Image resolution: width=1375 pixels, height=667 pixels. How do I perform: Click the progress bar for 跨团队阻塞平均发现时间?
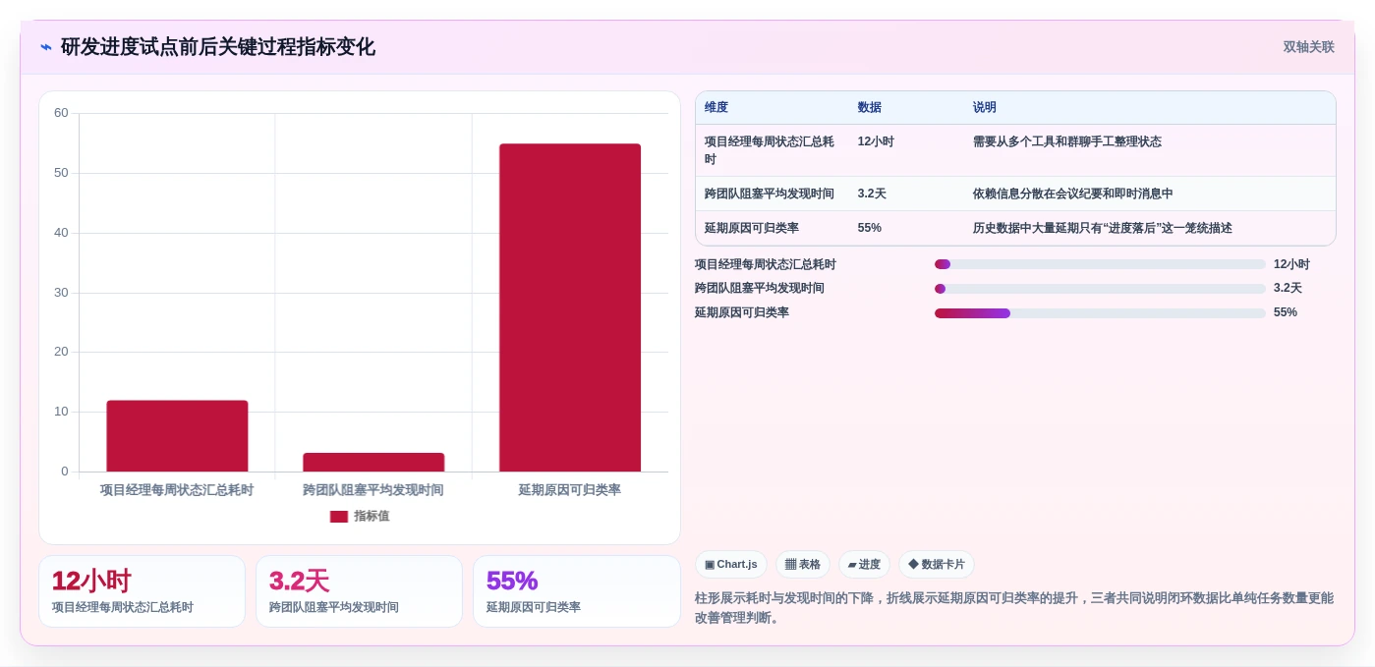pyautogui.click(x=1100, y=289)
